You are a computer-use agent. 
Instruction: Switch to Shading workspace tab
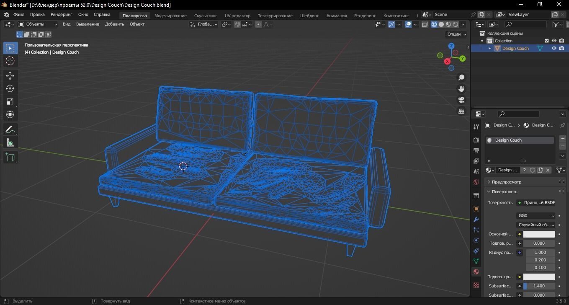click(x=309, y=16)
